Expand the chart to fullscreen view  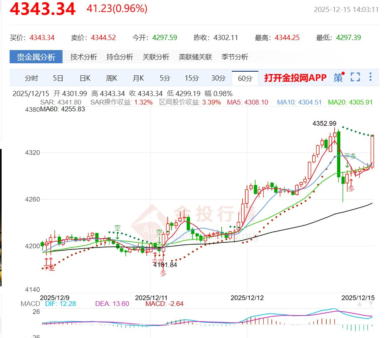click(355, 78)
